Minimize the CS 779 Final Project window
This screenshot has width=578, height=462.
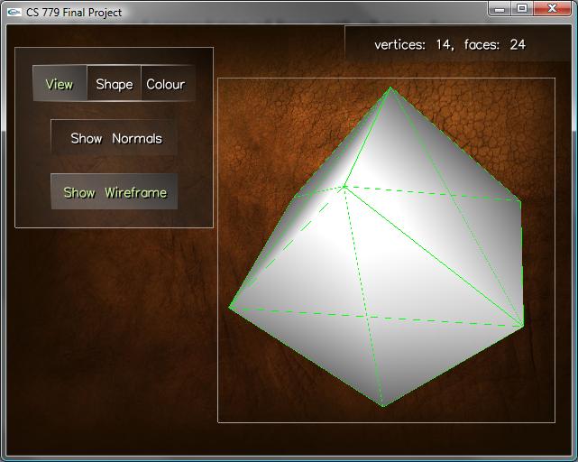point(500,8)
